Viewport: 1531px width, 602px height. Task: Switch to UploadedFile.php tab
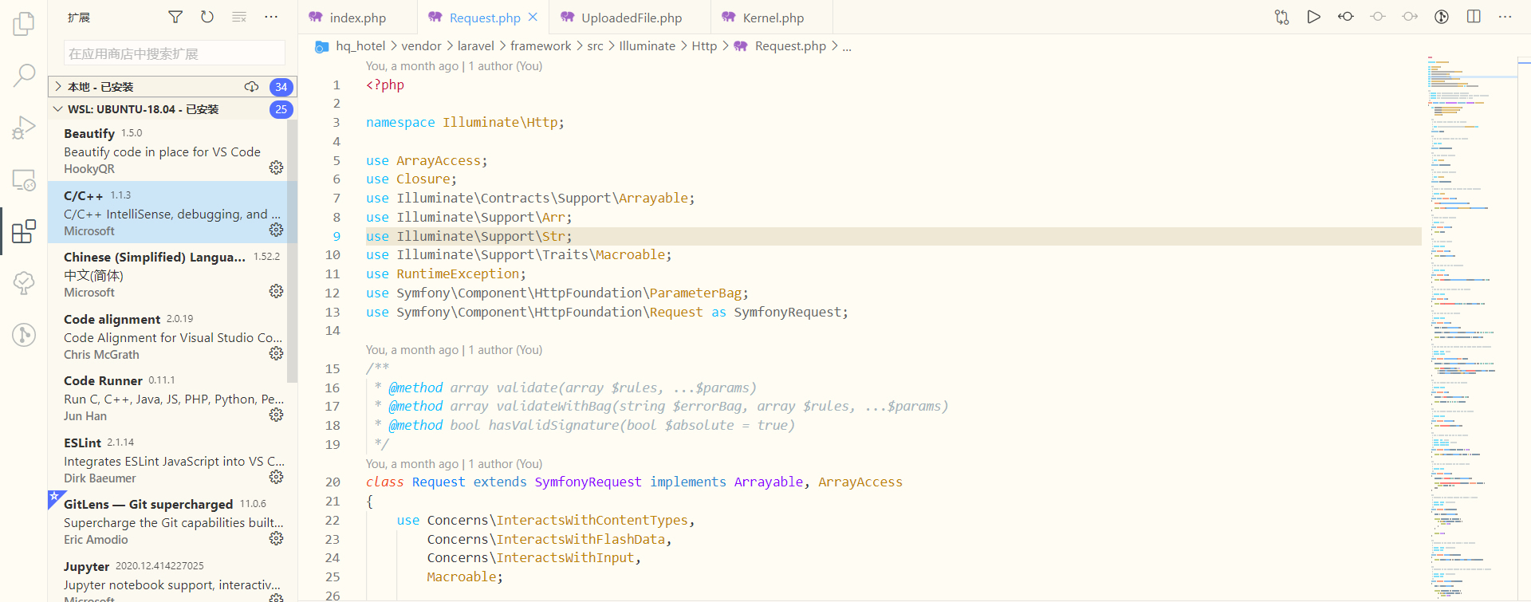point(631,18)
